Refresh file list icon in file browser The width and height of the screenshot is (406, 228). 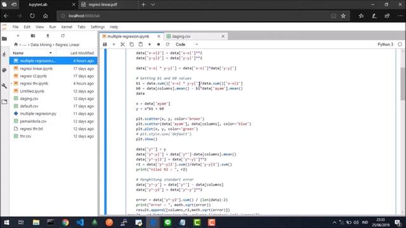point(63,35)
